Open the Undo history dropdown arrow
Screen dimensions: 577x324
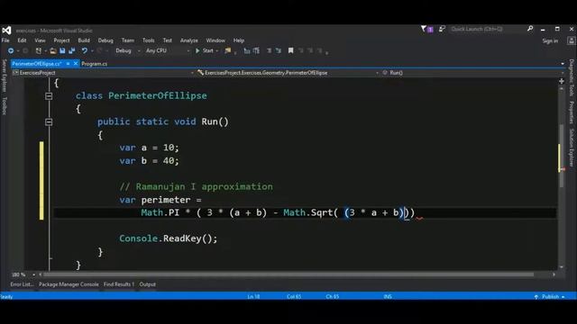click(92, 50)
